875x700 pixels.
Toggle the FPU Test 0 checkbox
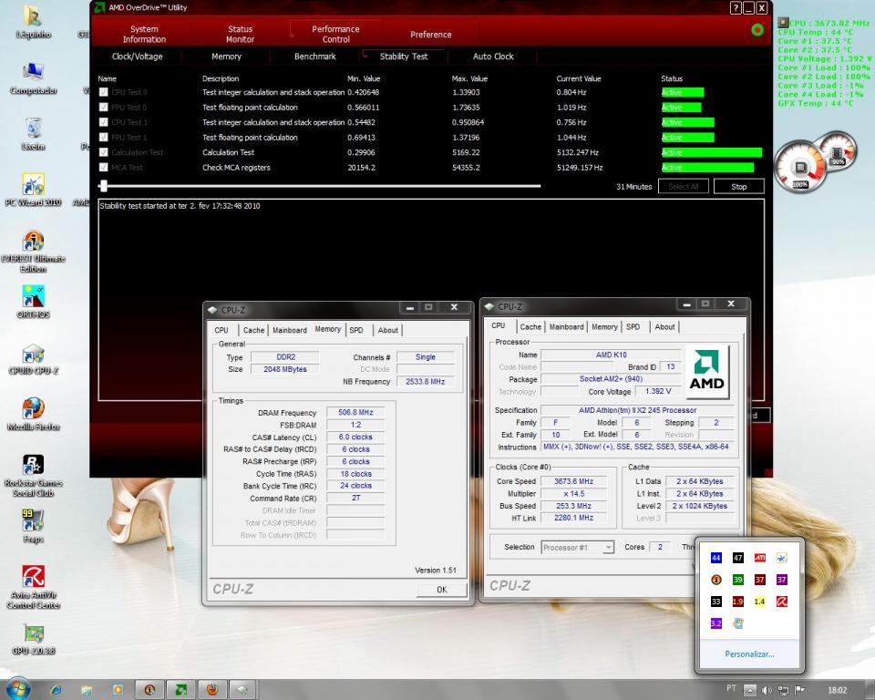pyautogui.click(x=103, y=108)
